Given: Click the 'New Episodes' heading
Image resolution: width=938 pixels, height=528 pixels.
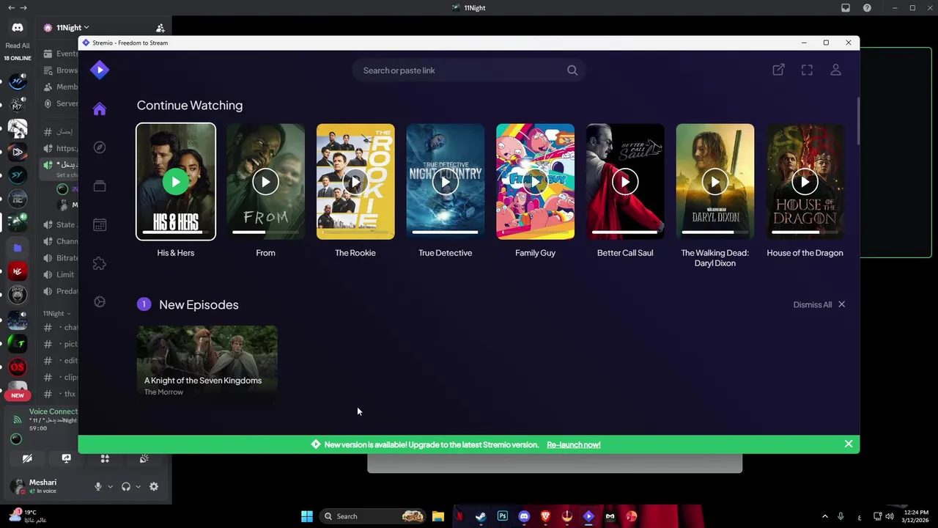Looking at the screenshot, I should click(x=199, y=304).
